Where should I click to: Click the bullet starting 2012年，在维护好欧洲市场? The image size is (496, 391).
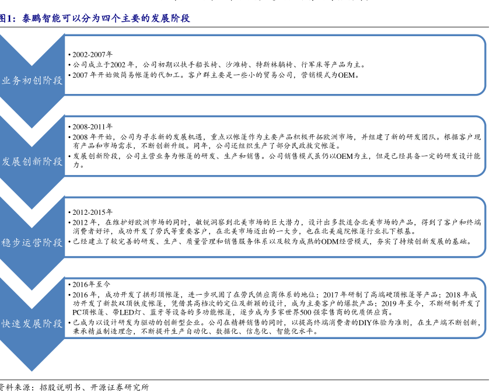click(274, 222)
